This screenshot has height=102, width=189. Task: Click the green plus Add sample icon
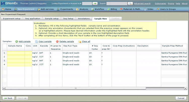coord(17,41)
